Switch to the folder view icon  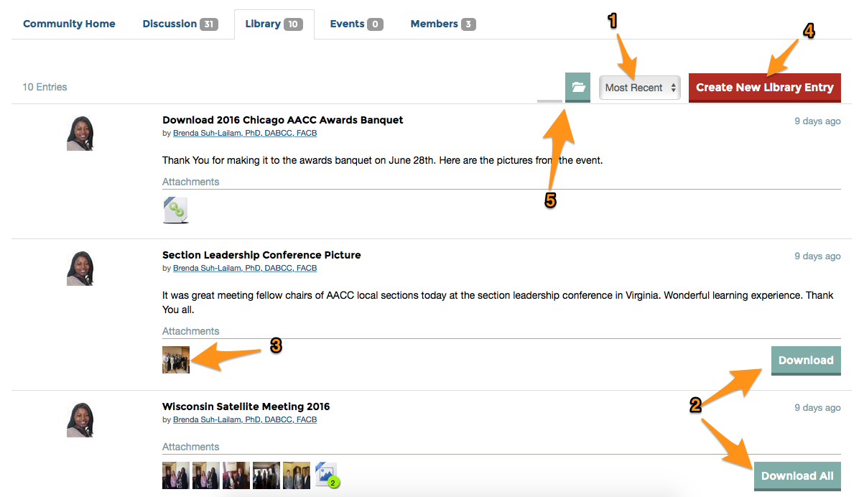(577, 87)
